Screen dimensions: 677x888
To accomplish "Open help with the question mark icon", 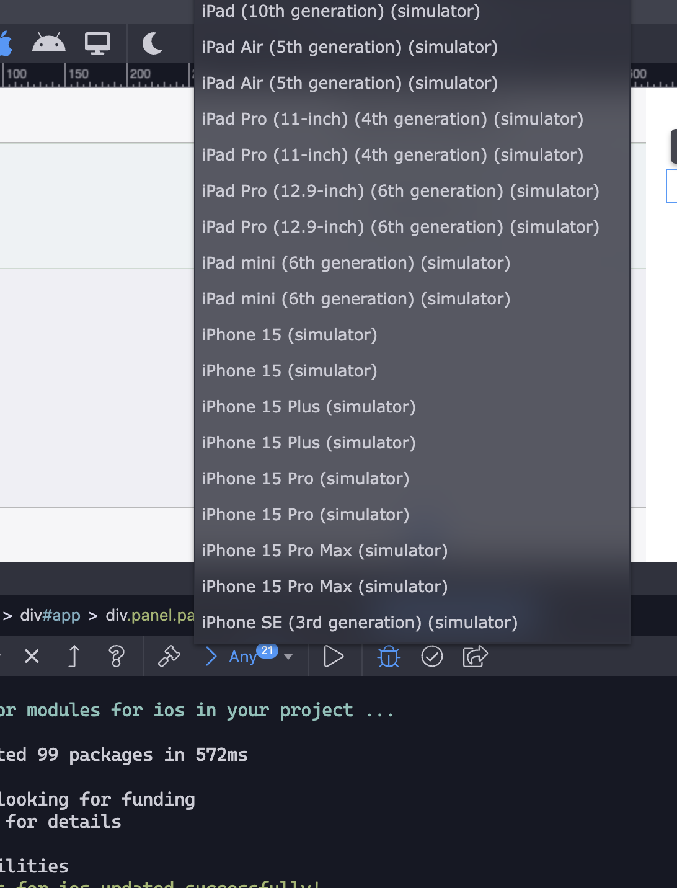I will click(x=116, y=656).
